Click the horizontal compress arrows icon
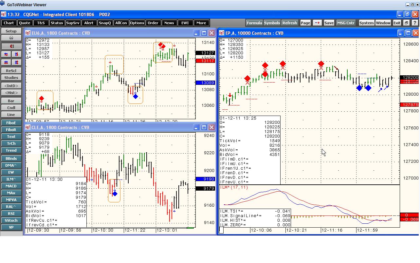420x263 pixels. [x=6, y=62]
